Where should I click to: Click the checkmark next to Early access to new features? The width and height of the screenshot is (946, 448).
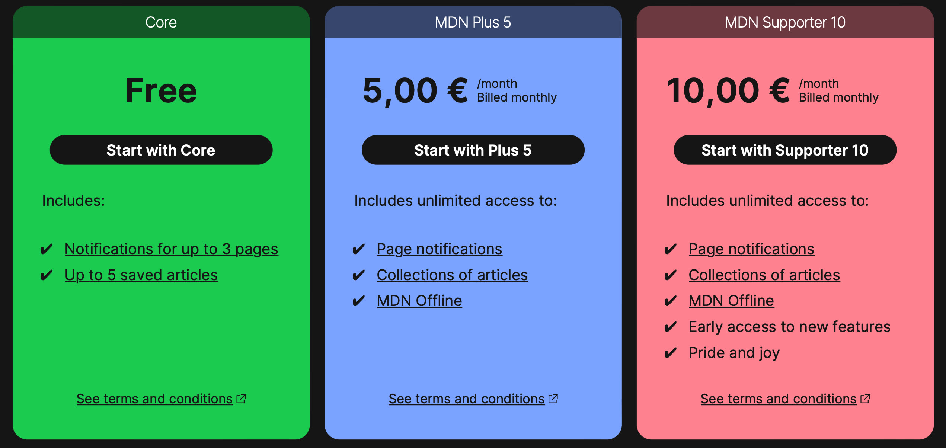[x=671, y=326]
